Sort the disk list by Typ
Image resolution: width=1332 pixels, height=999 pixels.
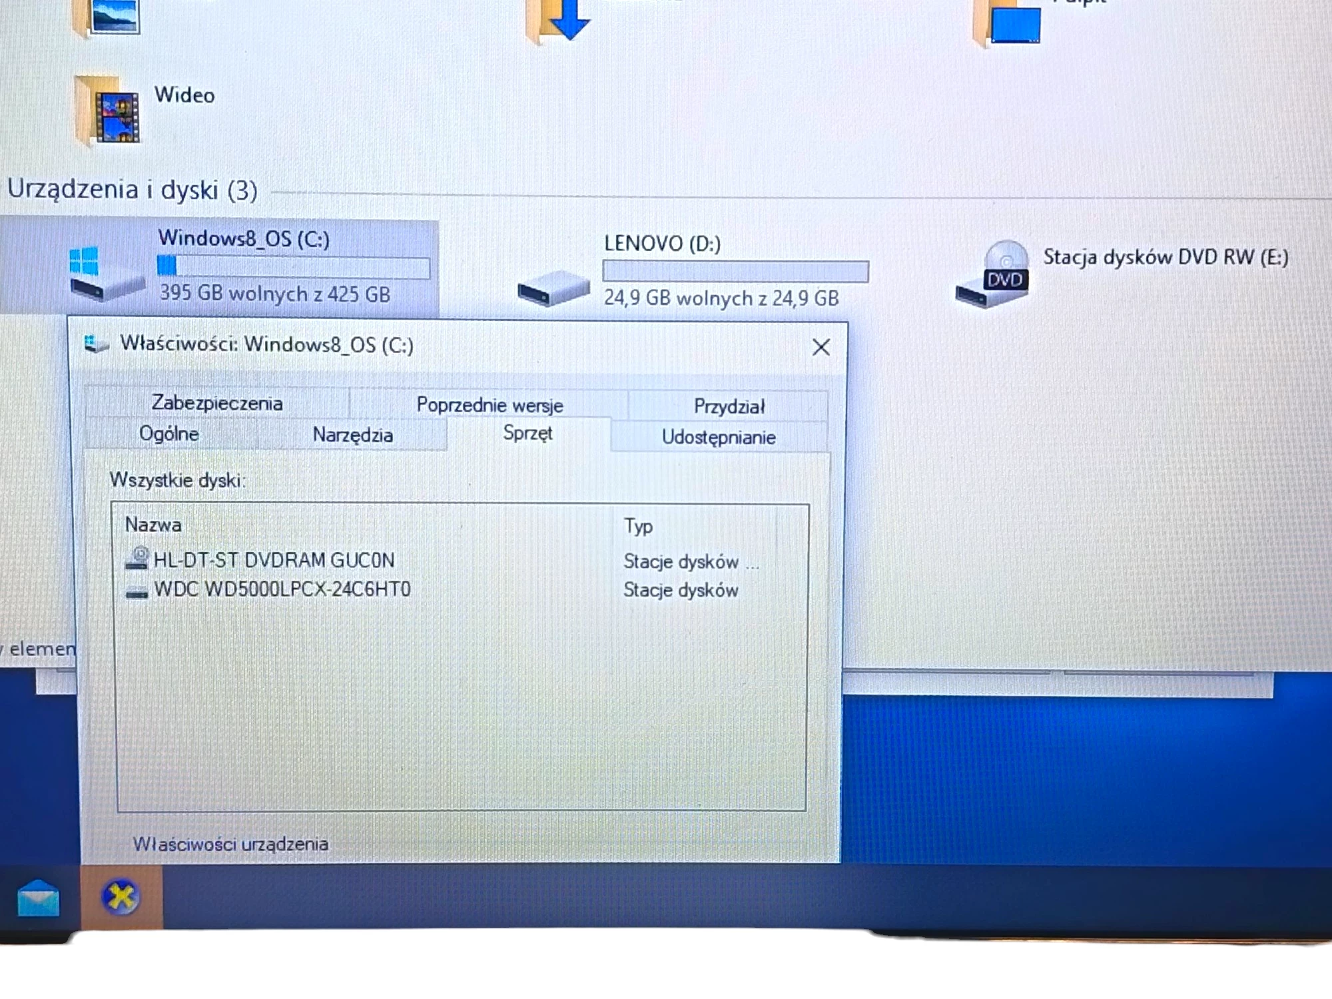coord(637,526)
